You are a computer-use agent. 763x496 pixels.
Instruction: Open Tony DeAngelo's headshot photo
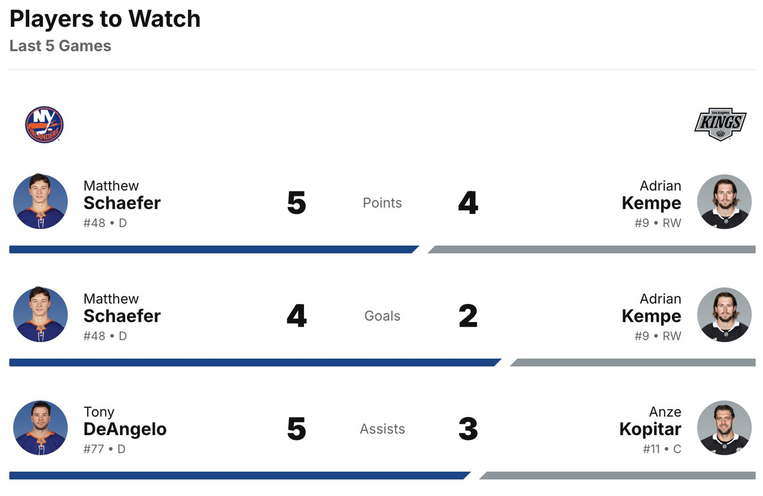pyautogui.click(x=41, y=428)
